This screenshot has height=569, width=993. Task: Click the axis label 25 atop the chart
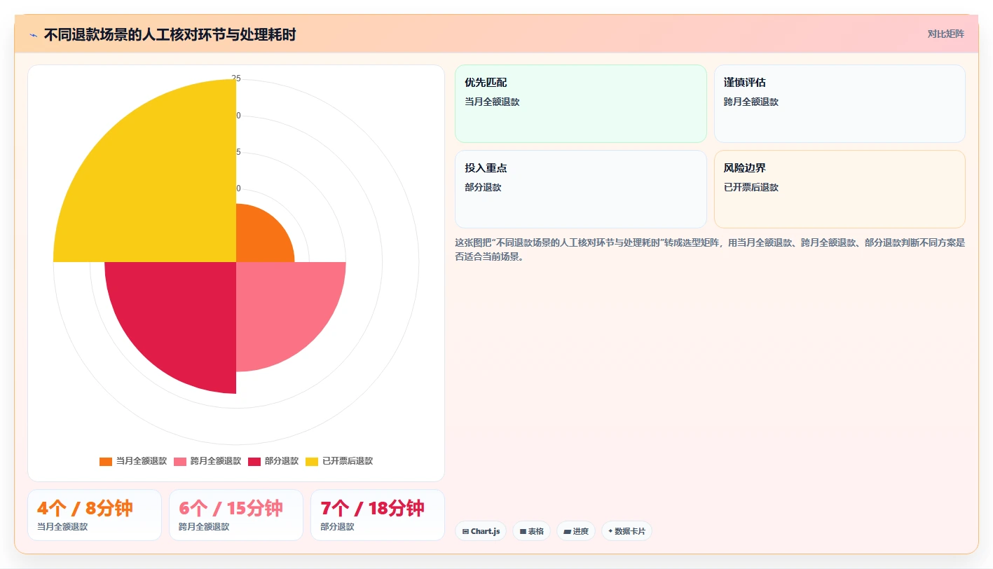tap(236, 78)
